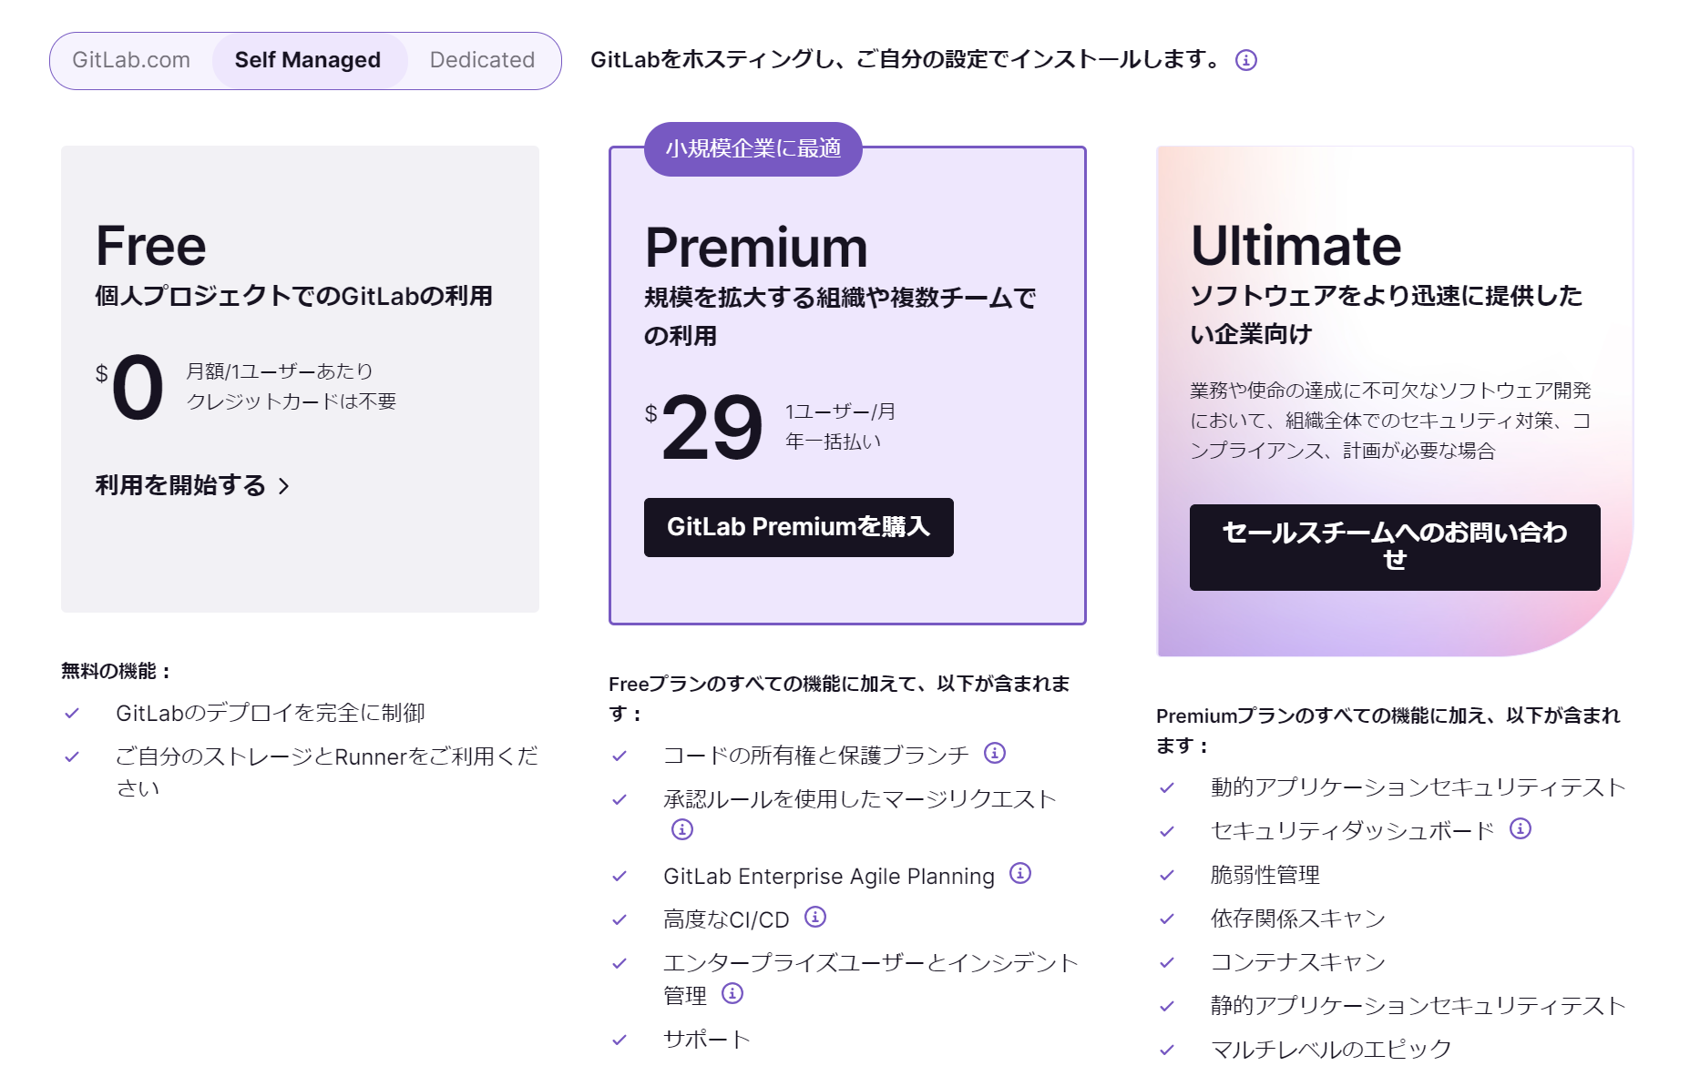Click the GitLab Premiumを購入 button
The image size is (1700, 1076).
coord(799,527)
